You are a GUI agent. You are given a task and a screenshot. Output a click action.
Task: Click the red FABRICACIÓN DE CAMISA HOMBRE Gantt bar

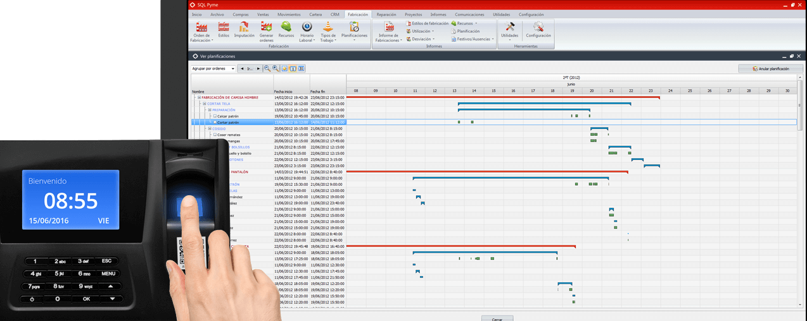[x=503, y=97]
